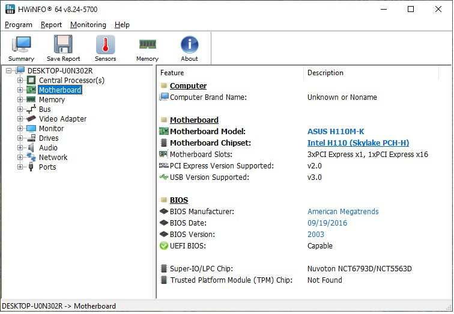Click the Super-IO/LPC Chip row icon

(164, 268)
